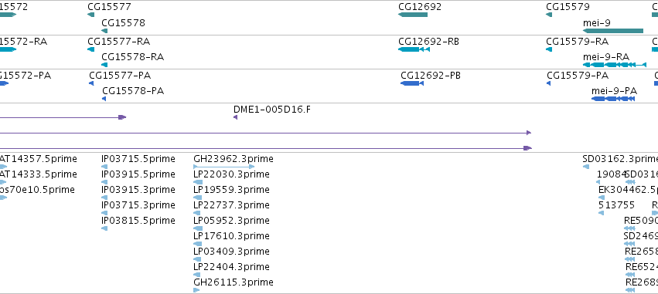Screen dimensions: 658x294
Task: Open the CG15579 gene label
Action: tap(568, 7)
